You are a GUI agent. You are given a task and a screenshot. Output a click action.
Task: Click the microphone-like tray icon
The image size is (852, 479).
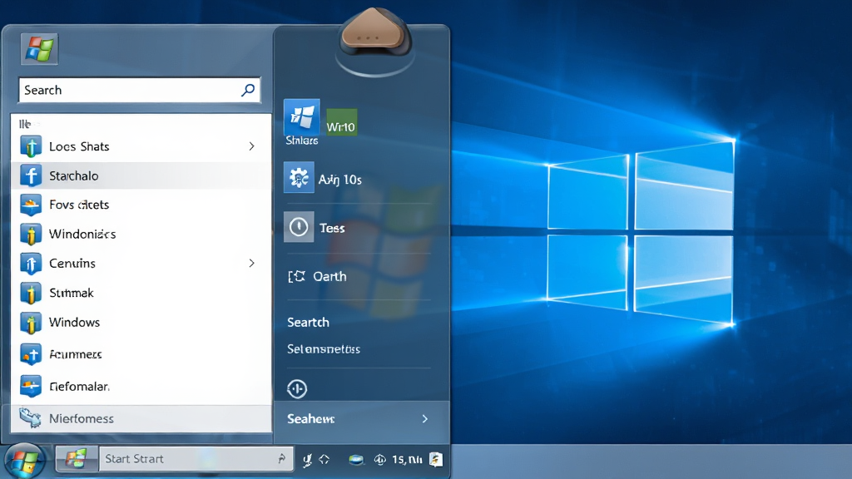307,460
